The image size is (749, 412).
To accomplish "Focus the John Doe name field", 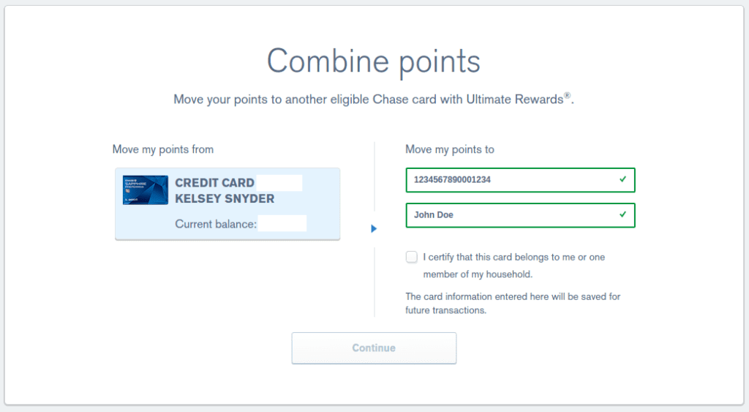I will (x=512, y=215).
